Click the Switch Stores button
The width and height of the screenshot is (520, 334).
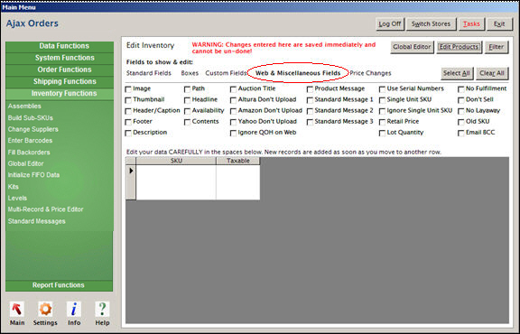click(431, 23)
